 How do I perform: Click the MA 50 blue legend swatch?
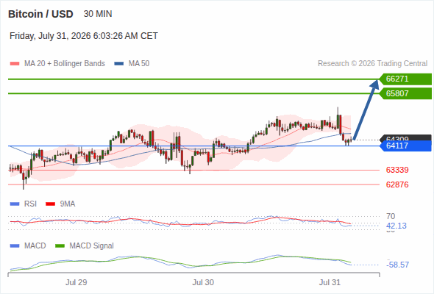click(x=118, y=64)
